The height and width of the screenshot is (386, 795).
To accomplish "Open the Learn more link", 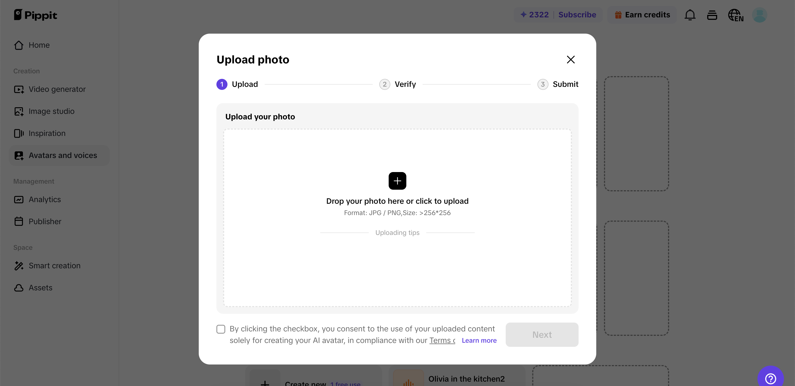I will click(479, 341).
